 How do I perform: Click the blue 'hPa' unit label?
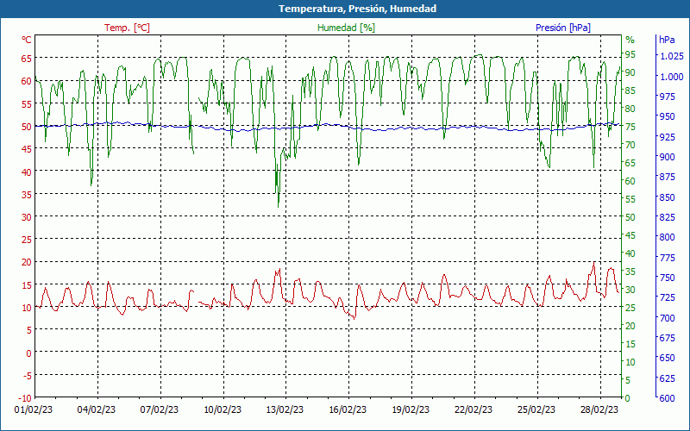(667, 40)
